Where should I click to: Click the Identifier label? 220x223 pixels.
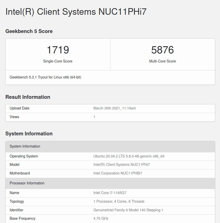[16, 210]
